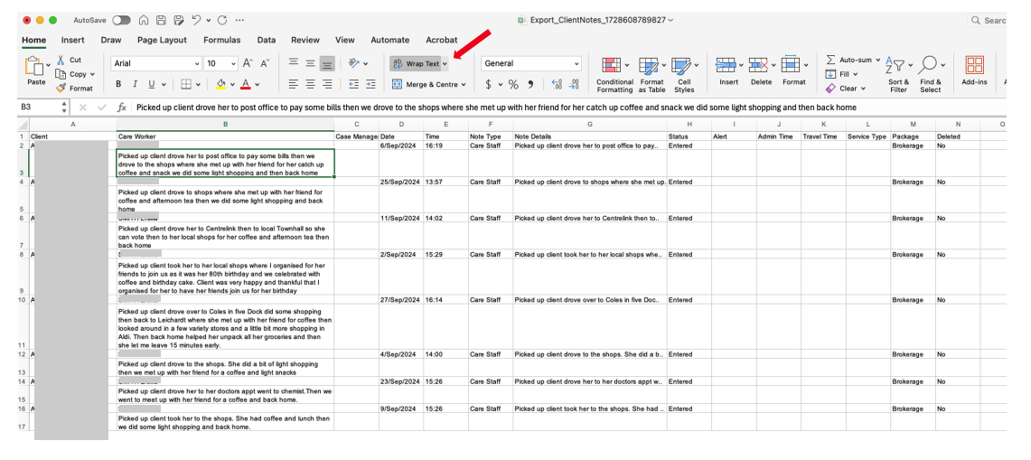
Task: Click the Name Box showing B3
Action: tap(38, 107)
